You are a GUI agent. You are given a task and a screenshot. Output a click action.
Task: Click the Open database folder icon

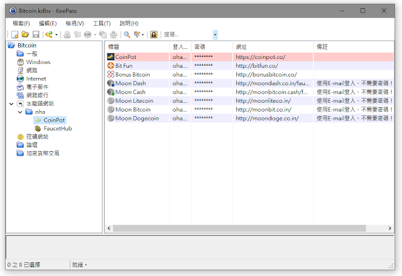(25, 34)
